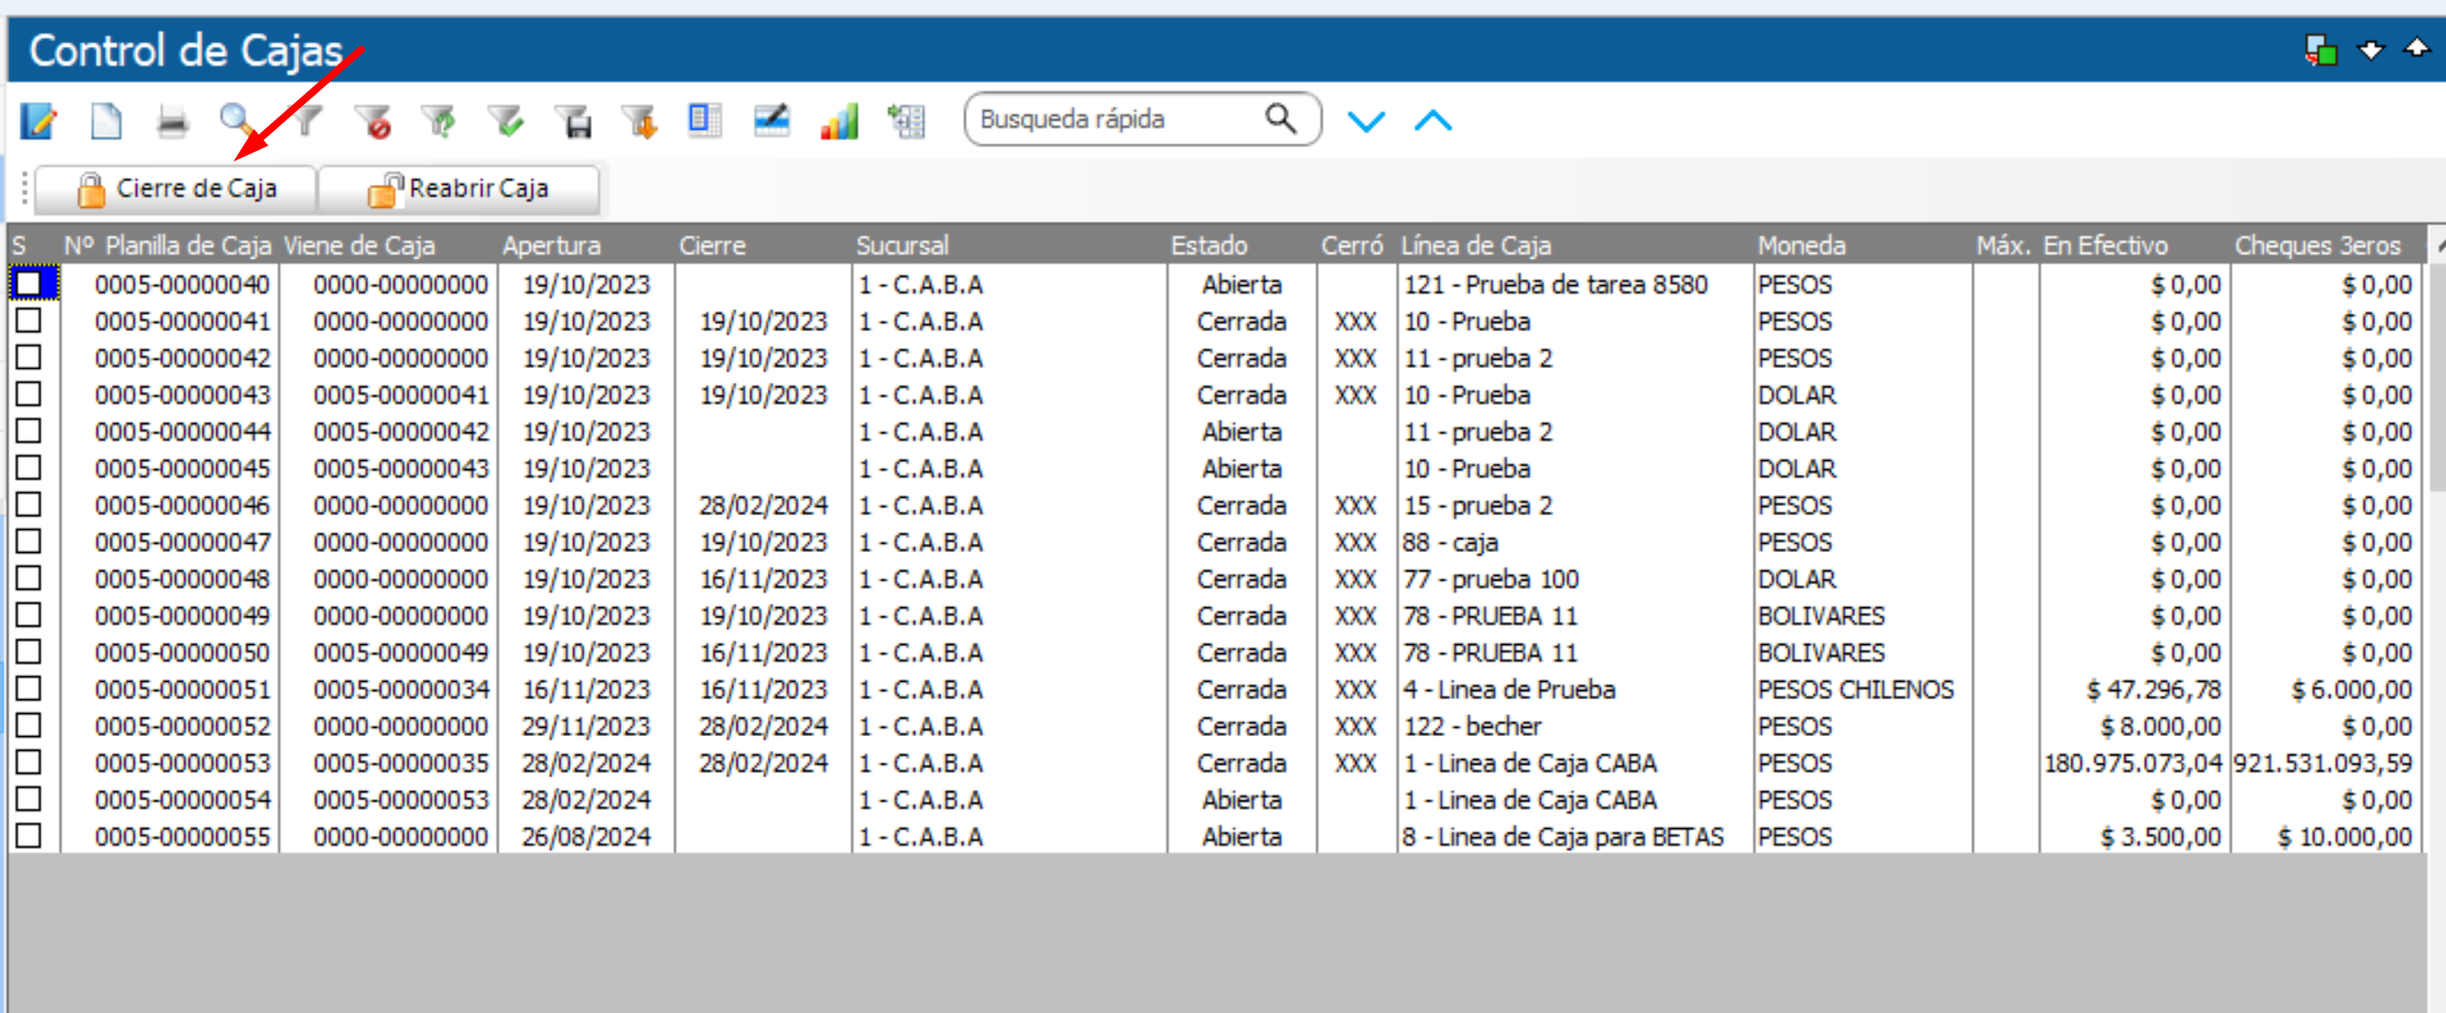Sort by the Estado column header
This screenshot has height=1013, width=2446.
click(x=1208, y=246)
